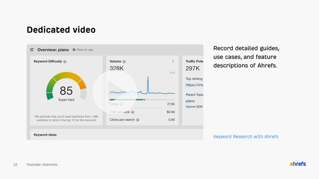Viewport: 319px width, 179px height.
Task: Click the Volume help icon
Action: click(x=124, y=62)
